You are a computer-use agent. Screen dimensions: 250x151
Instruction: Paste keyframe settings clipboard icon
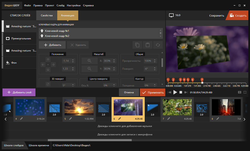(x=148, y=45)
